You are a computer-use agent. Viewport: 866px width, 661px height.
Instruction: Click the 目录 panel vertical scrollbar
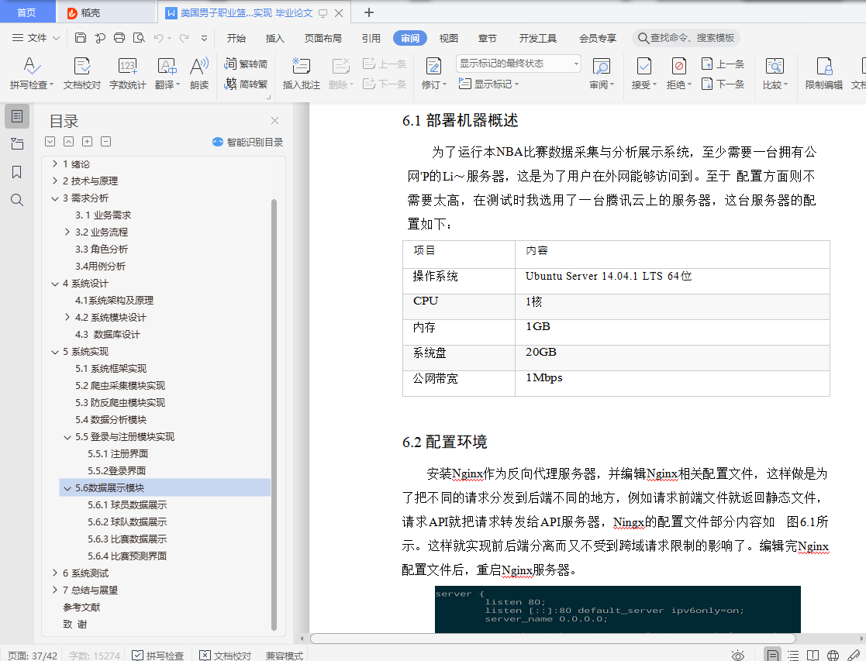pyautogui.click(x=274, y=414)
